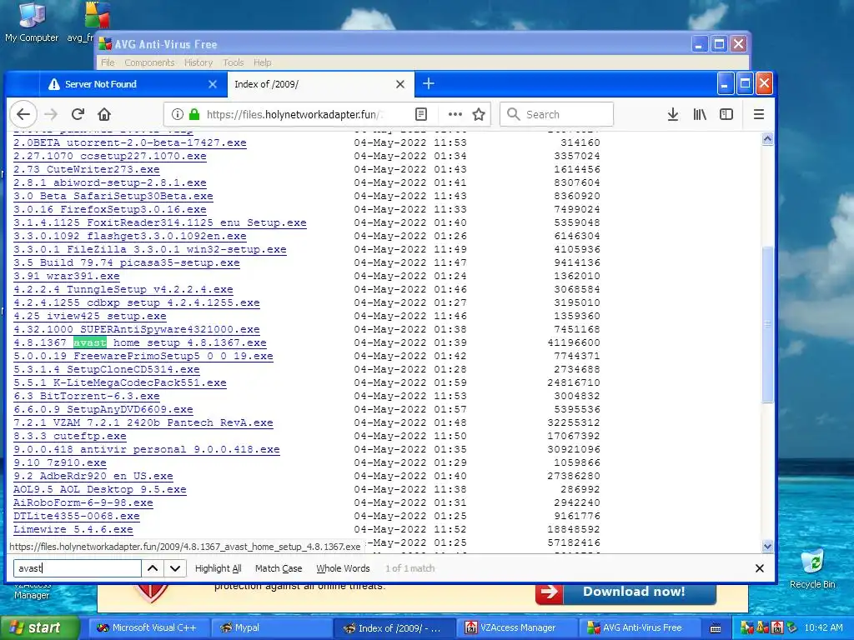Toggle Whole Words in find bar
Viewport: 854px width, 640px height.
tap(343, 568)
